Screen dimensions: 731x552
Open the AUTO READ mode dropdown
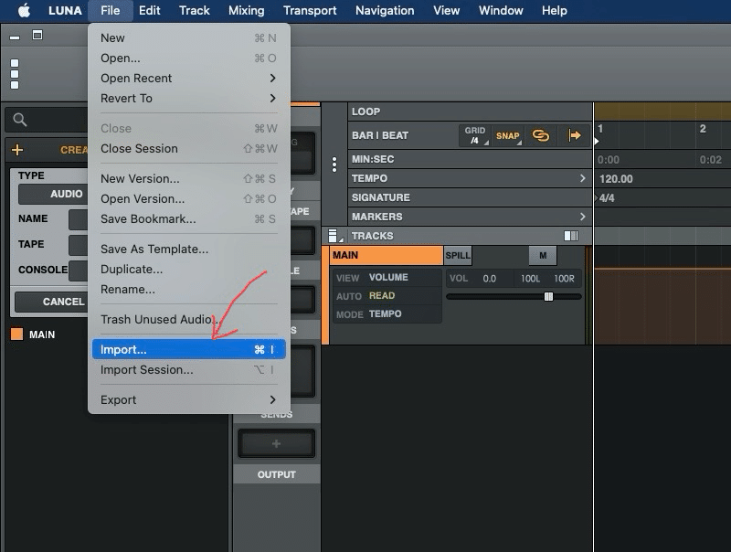(387, 295)
